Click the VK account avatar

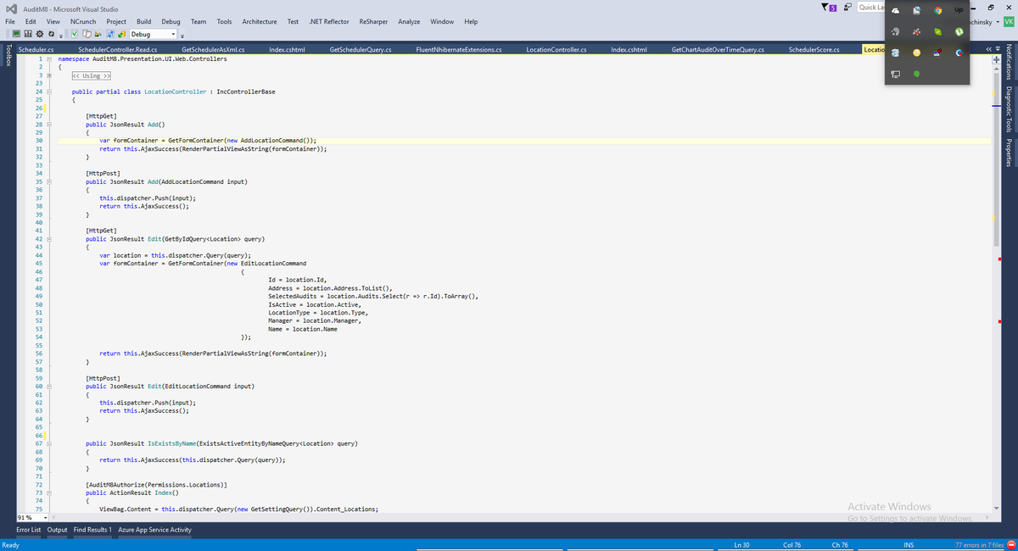click(x=1009, y=21)
